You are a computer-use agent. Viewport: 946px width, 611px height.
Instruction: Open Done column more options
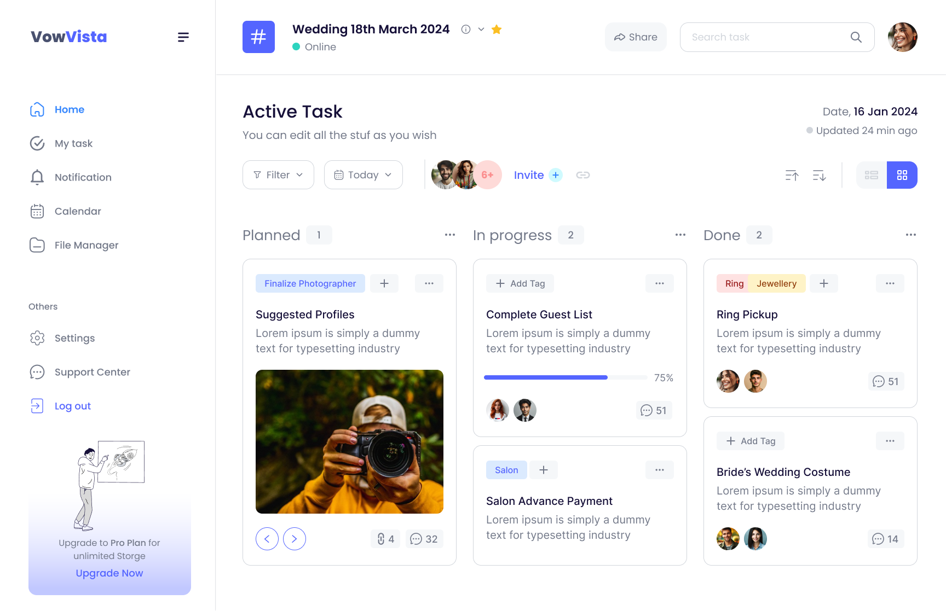pos(911,235)
